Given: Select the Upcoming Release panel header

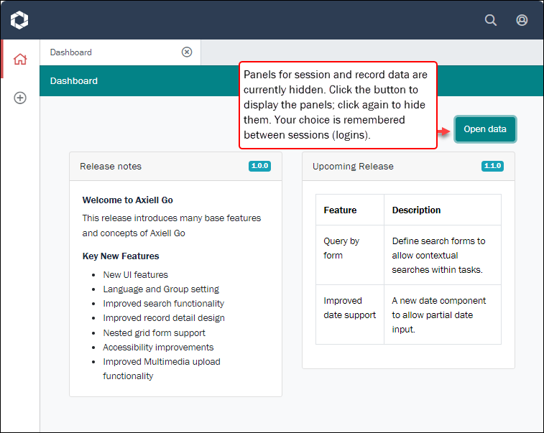Looking at the screenshot, I should tap(353, 166).
